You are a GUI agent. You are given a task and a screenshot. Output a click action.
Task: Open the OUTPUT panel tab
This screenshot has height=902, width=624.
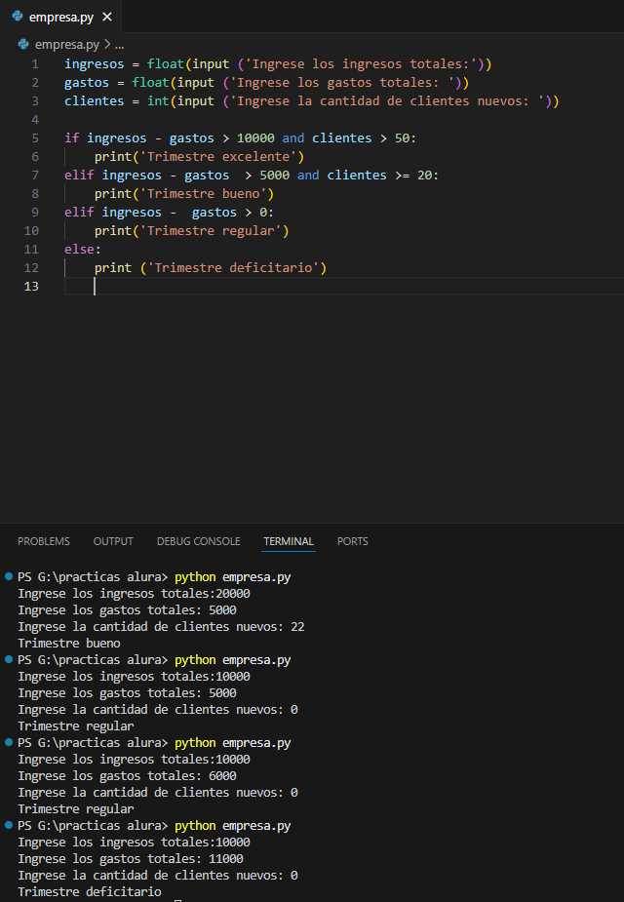coord(113,541)
